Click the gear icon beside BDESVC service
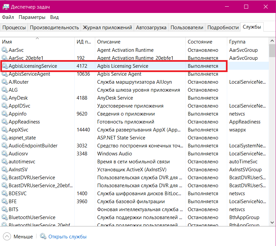 tap(5, 194)
